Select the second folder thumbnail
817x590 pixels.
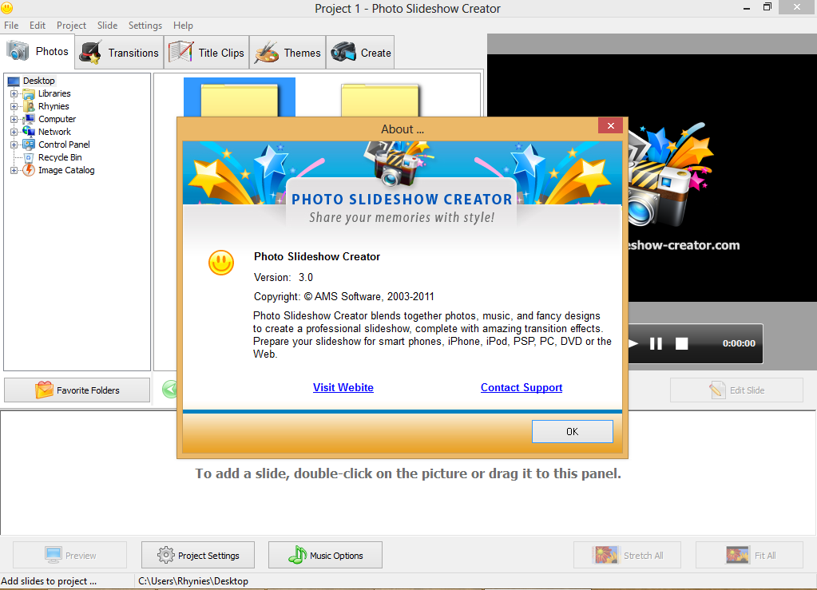pos(380,100)
